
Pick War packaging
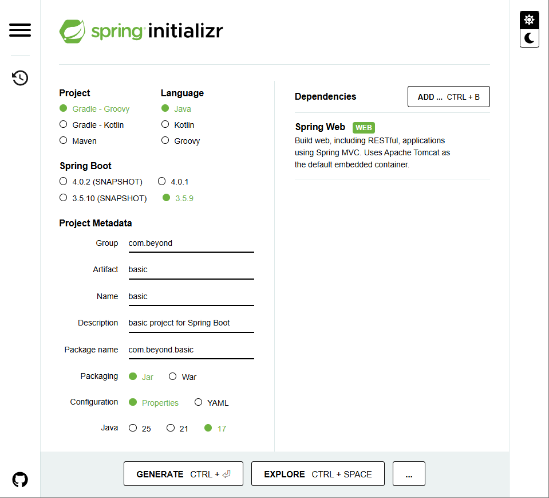pos(183,377)
